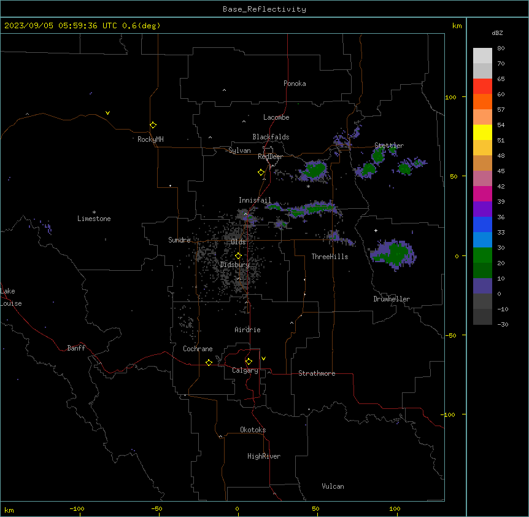Screen dimensions: 529x517
Task: Click the ThreeHills label
Action: tap(330, 257)
